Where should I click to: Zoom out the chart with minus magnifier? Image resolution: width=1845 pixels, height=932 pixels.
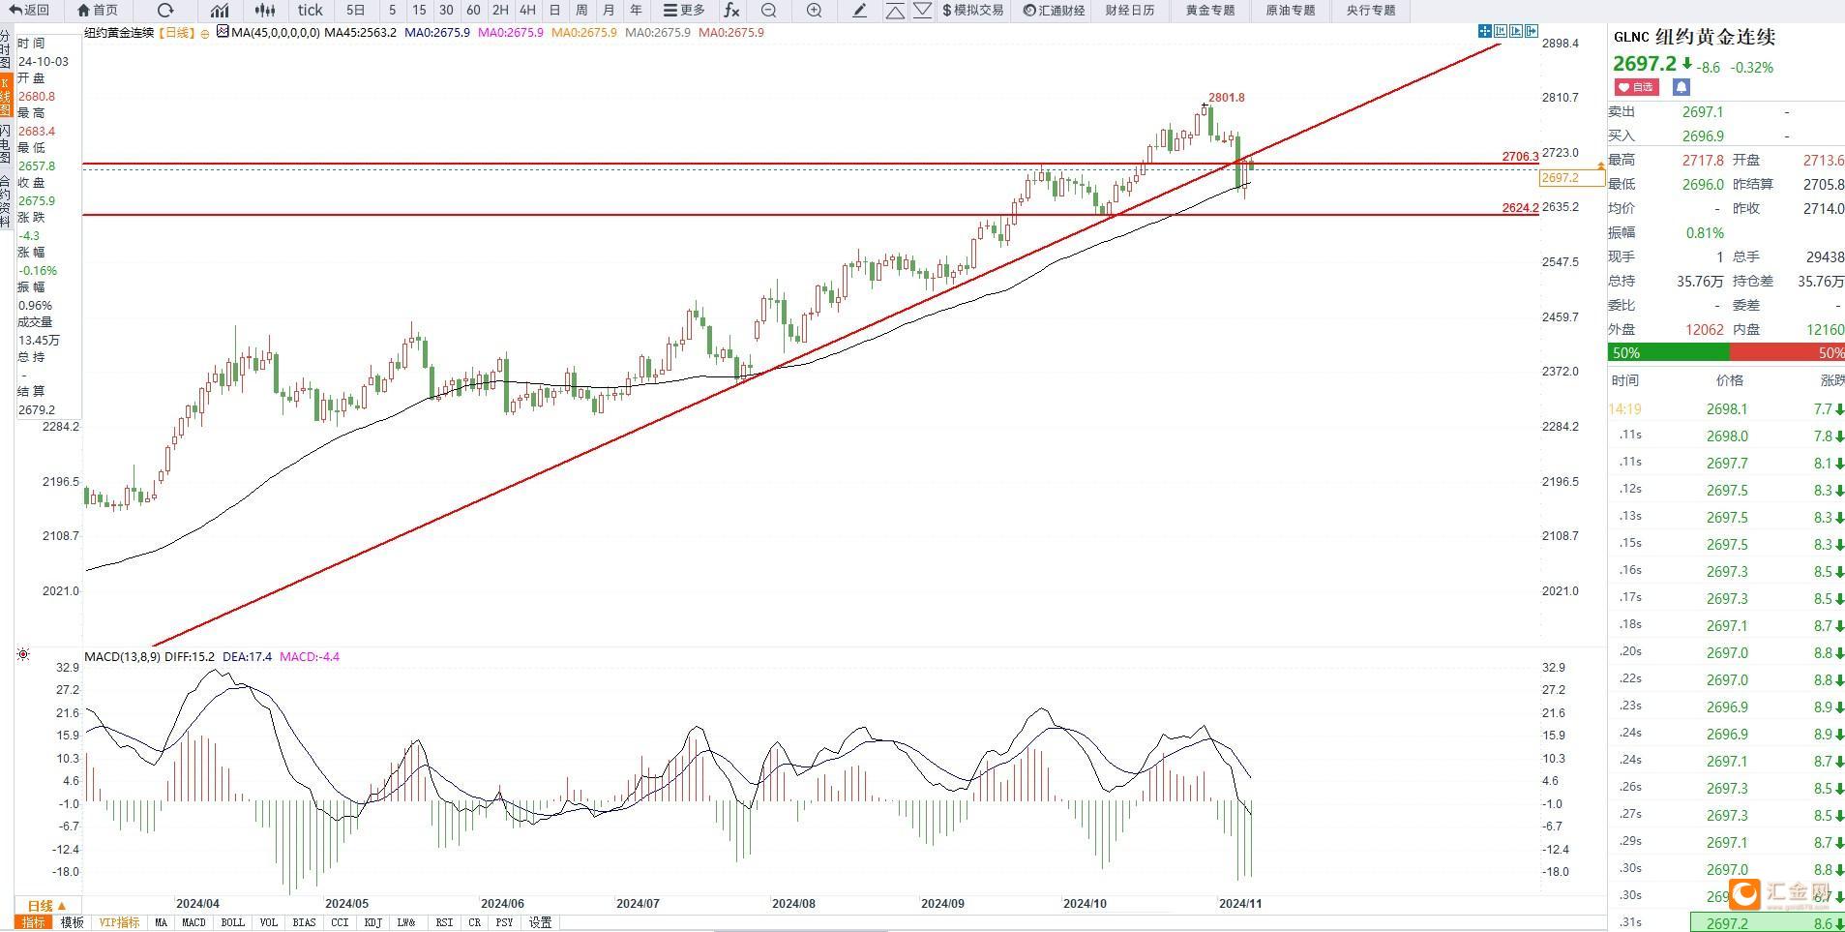(769, 10)
